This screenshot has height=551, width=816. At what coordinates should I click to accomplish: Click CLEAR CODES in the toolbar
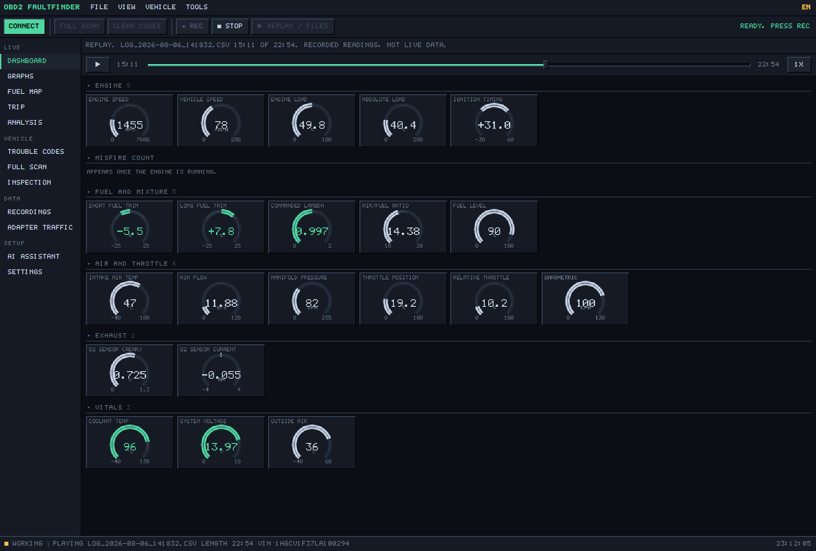click(x=137, y=26)
